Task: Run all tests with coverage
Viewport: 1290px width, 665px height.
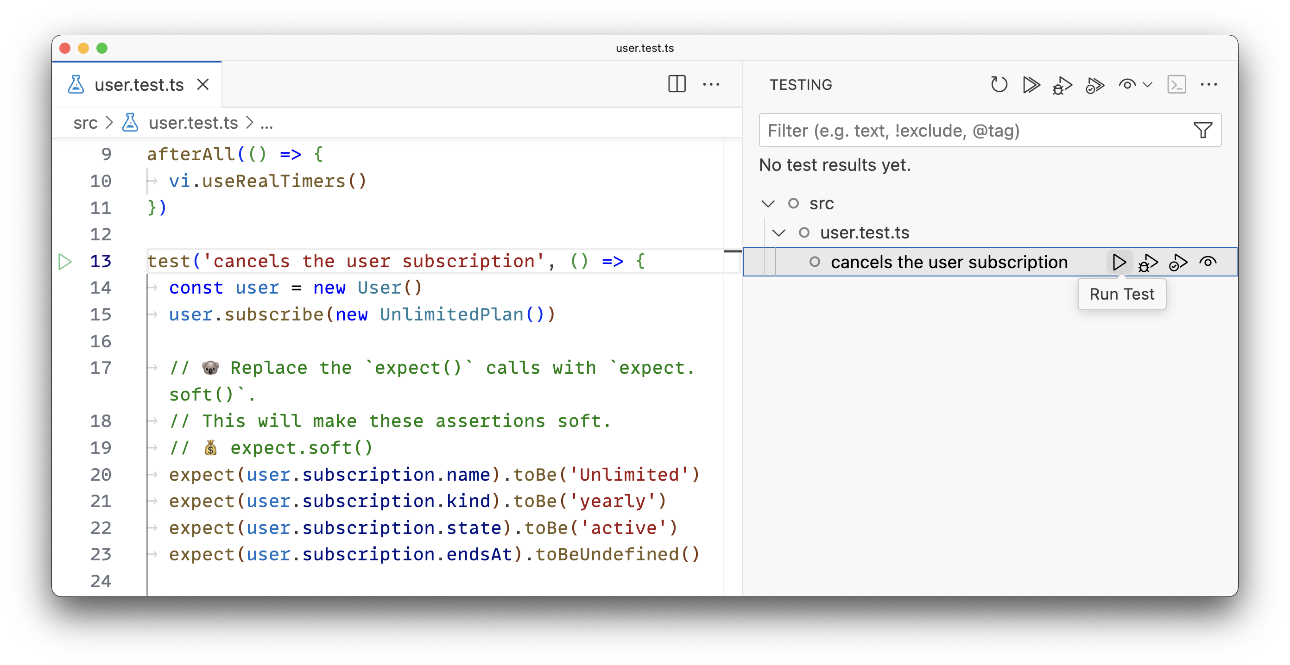Action: [x=1095, y=85]
